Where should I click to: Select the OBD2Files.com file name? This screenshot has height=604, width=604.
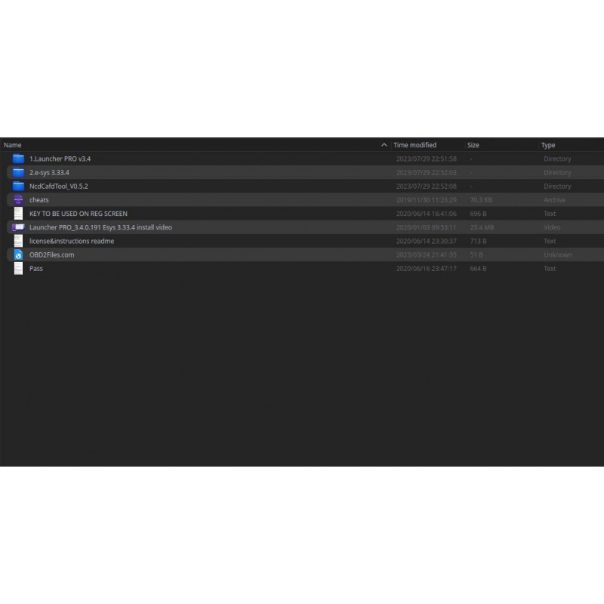point(51,254)
